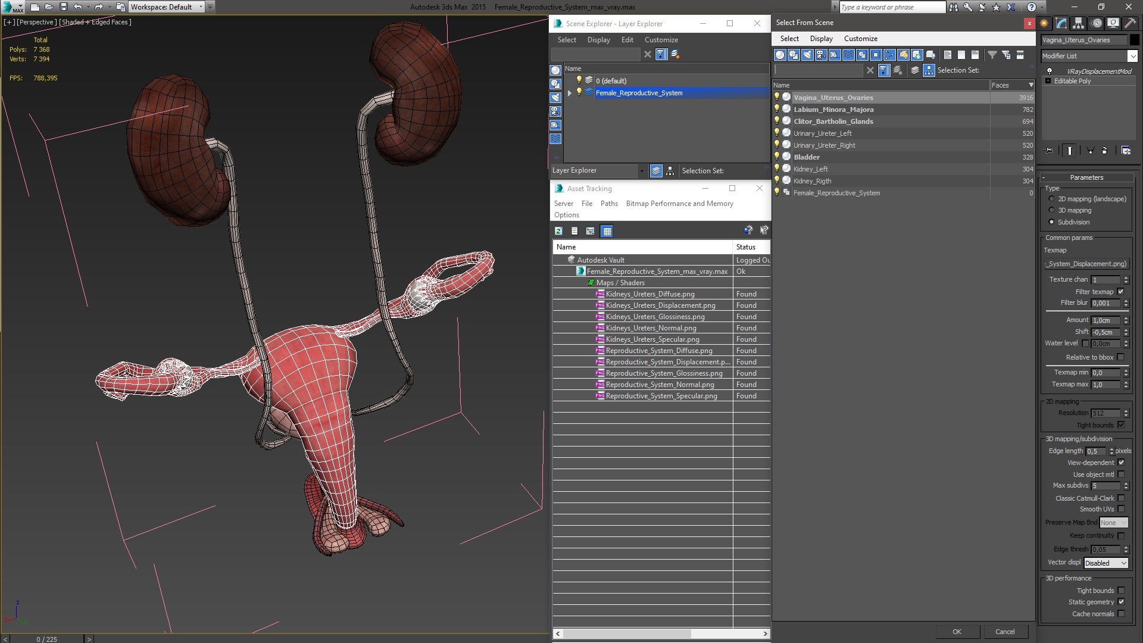Toggle Display Geometry in Layer Explorer sidebar

[x=555, y=70]
